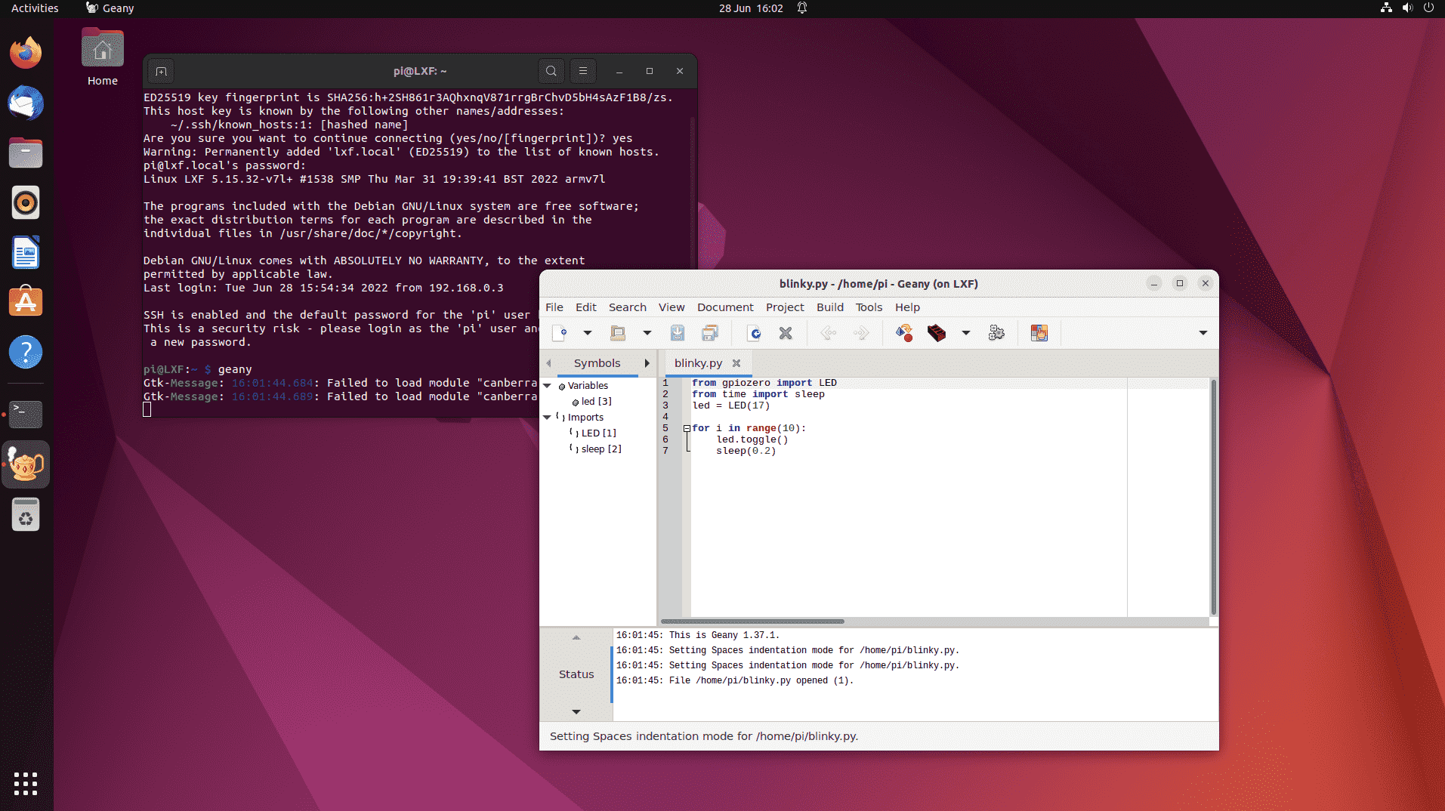
Task: Open the File menu in Geany
Action: pos(554,307)
